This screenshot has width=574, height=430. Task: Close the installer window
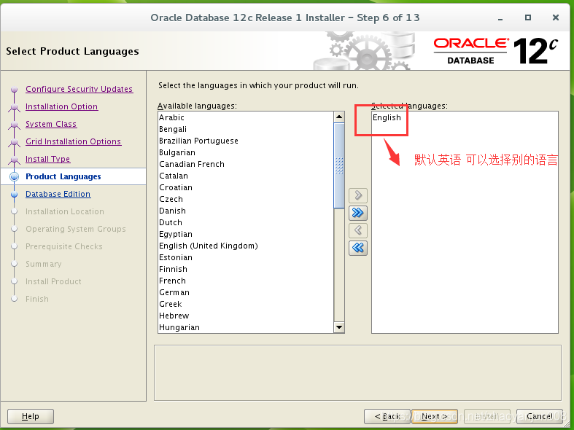[x=555, y=17]
